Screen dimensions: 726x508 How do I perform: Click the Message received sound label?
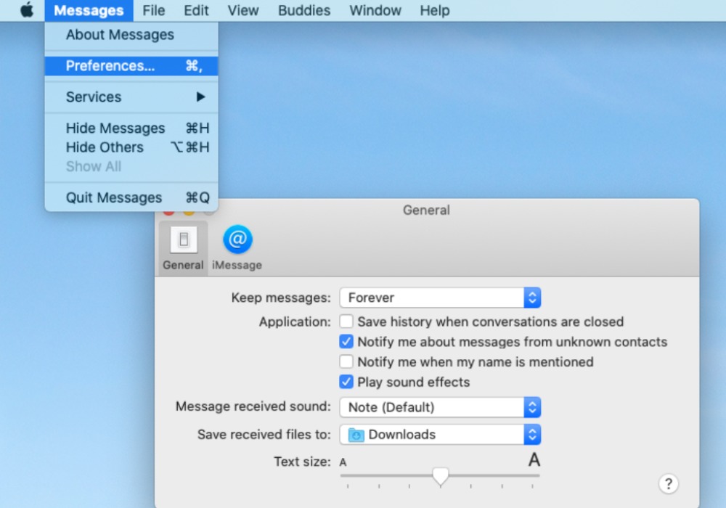coord(253,406)
